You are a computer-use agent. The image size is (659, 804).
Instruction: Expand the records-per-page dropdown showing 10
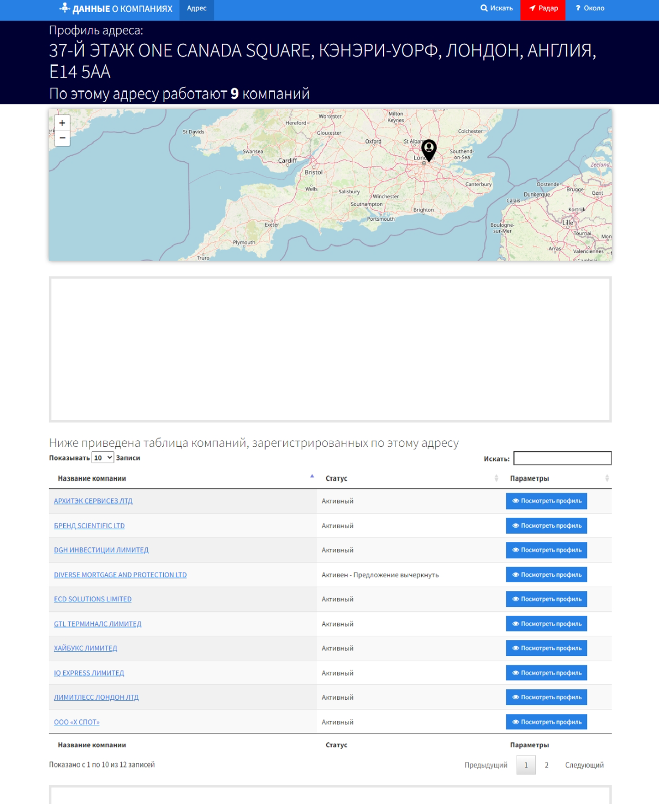tap(103, 458)
